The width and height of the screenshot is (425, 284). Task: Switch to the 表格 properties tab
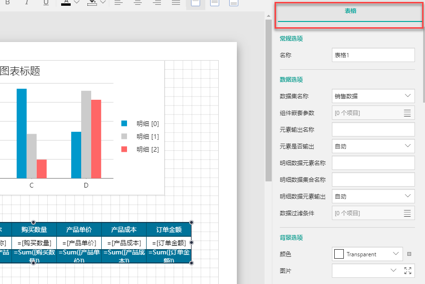pos(351,11)
